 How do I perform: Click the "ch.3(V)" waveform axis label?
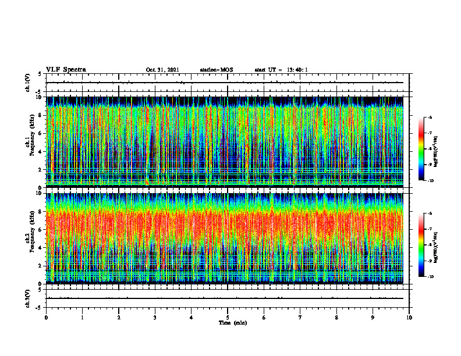pyautogui.click(x=27, y=299)
